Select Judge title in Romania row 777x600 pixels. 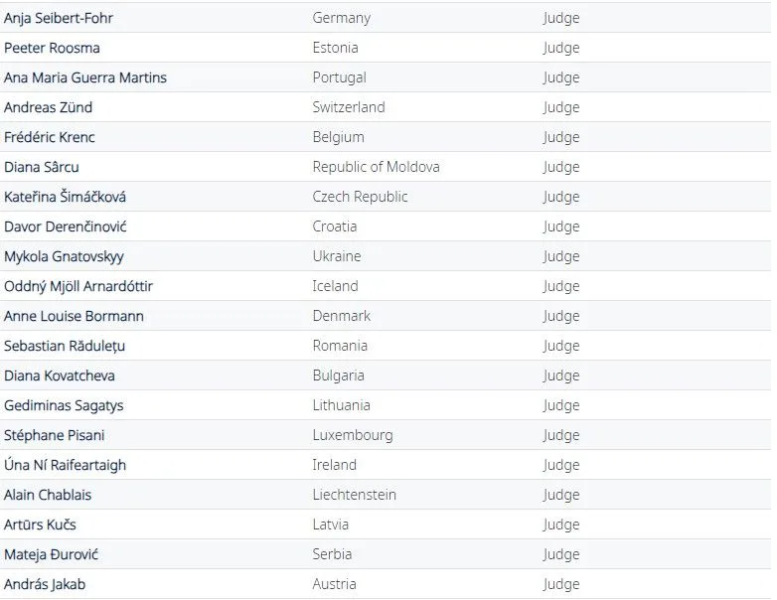coord(561,346)
